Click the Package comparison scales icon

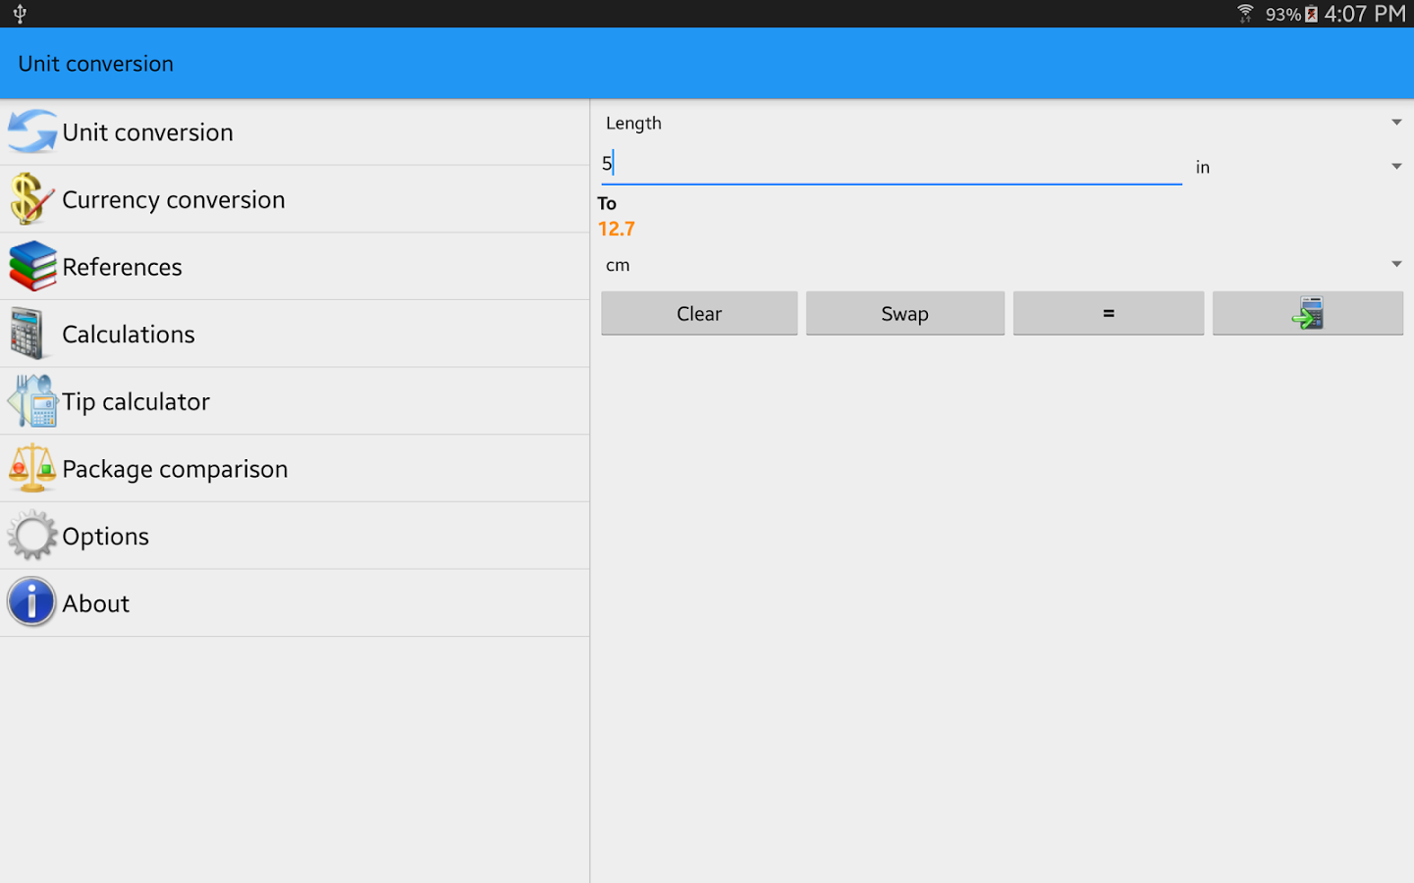tap(32, 468)
